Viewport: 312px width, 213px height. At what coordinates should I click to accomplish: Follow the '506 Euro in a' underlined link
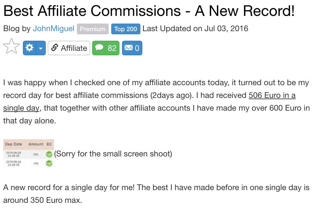(x=272, y=95)
